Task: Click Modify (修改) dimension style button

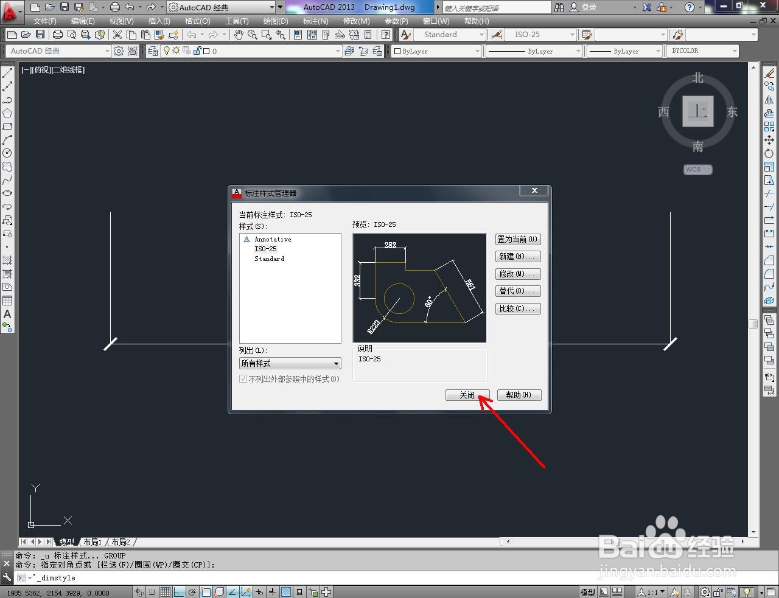Action: click(518, 274)
